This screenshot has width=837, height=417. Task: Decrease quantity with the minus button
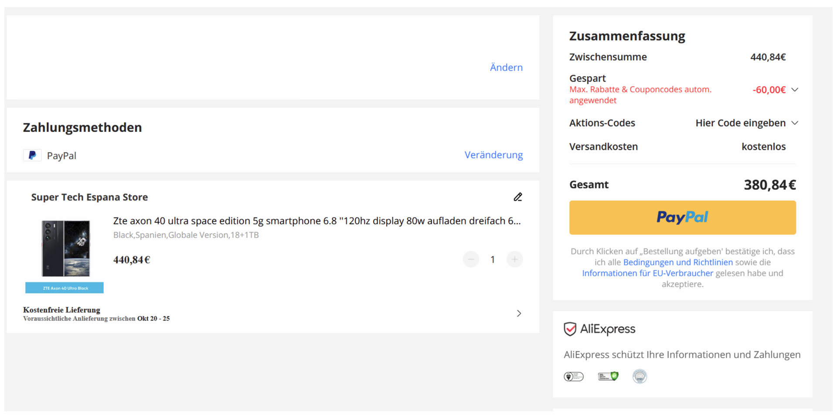[x=471, y=259]
